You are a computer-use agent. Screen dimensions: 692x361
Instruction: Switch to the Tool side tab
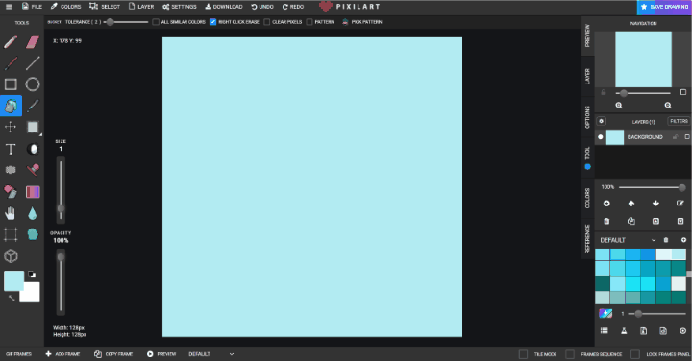click(x=587, y=157)
